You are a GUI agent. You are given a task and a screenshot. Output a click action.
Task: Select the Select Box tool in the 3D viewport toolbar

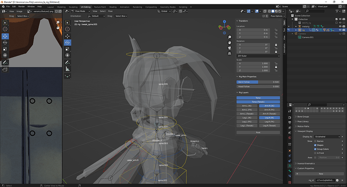67,23
